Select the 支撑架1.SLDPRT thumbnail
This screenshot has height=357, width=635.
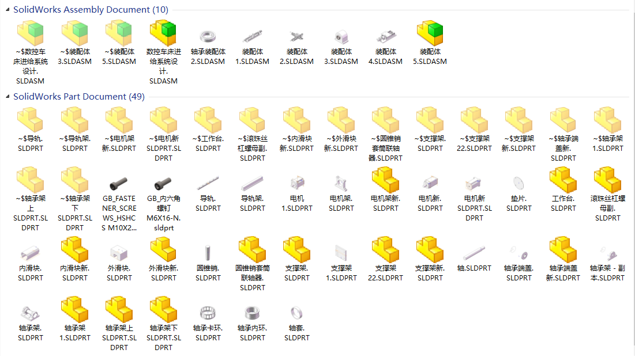click(341, 253)
